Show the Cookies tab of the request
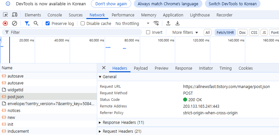The height and width of the screenshot is (135, 279). (246, 68)
